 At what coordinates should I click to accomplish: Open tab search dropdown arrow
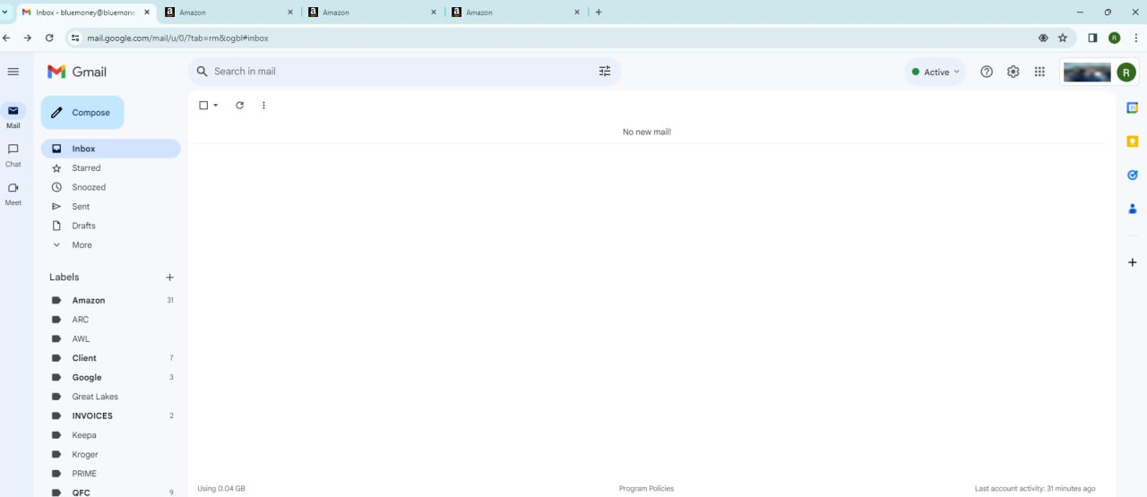click(5, 13)
